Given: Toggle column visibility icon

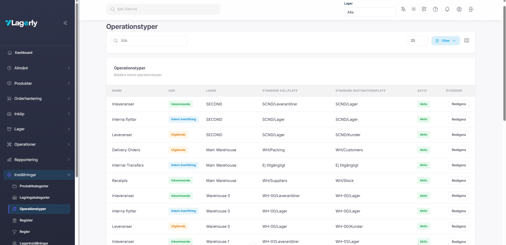Looking at the screenshot, I should pyautogui.click(x=467, y=41).
